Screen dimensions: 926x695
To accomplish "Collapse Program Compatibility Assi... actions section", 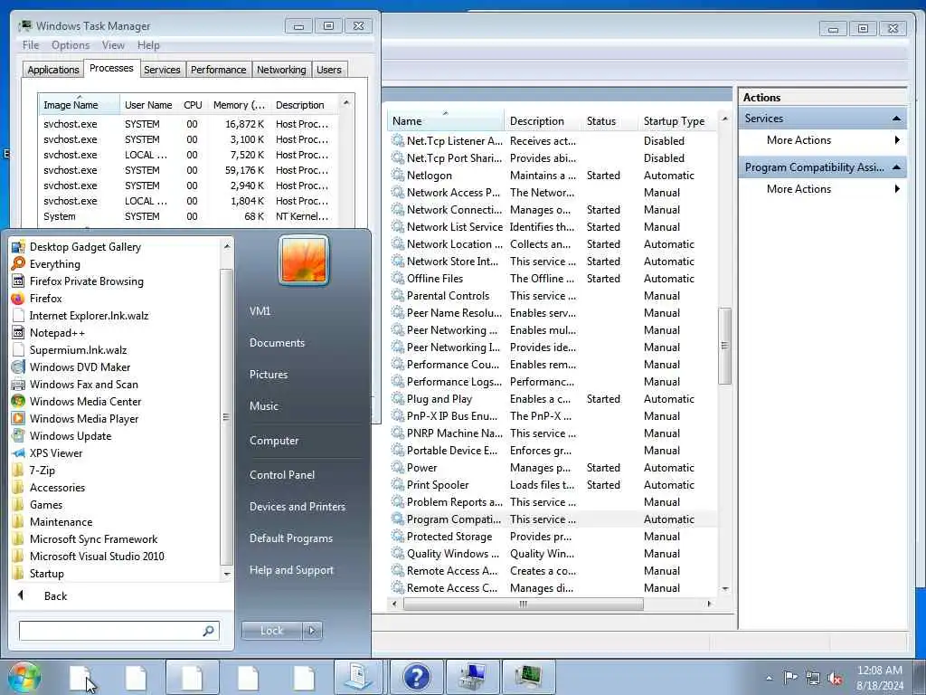I will click(x=896, y=167).
